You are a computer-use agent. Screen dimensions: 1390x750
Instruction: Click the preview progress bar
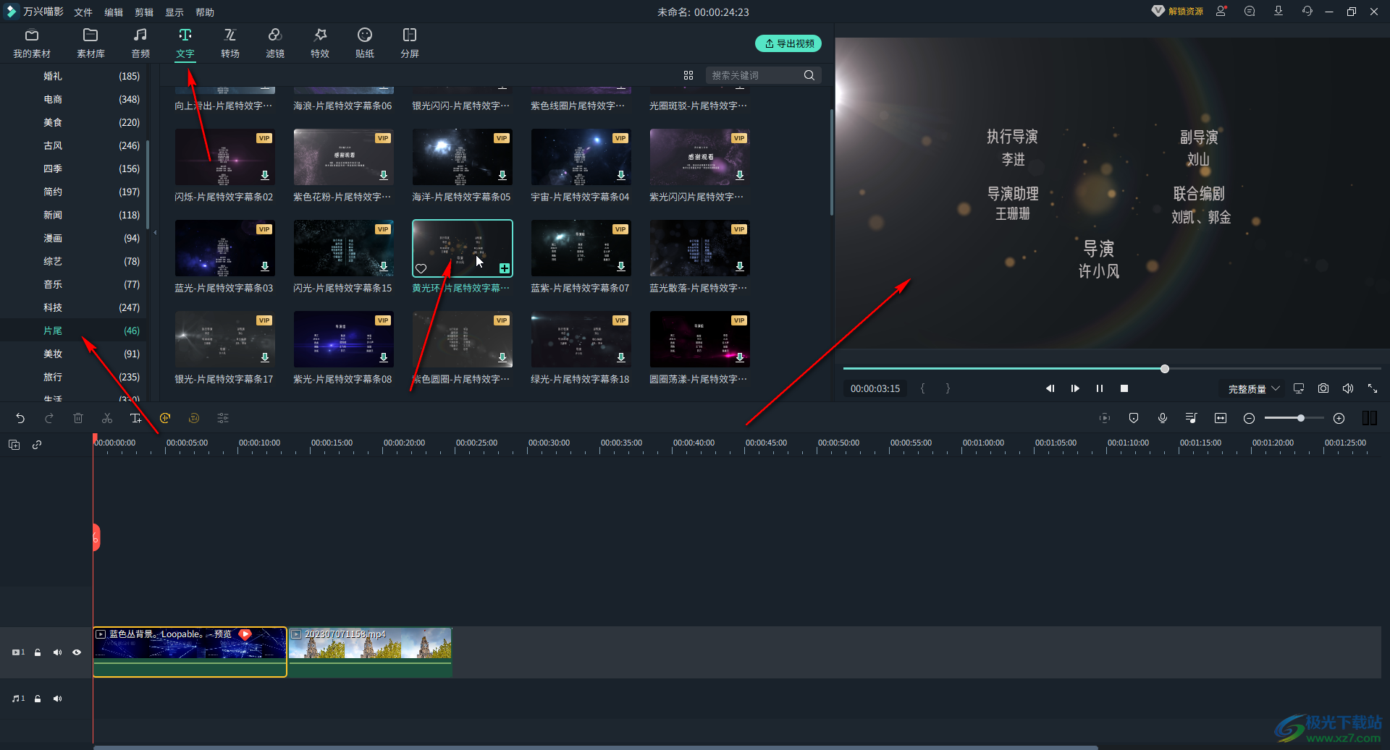(x=1112, y=369)
